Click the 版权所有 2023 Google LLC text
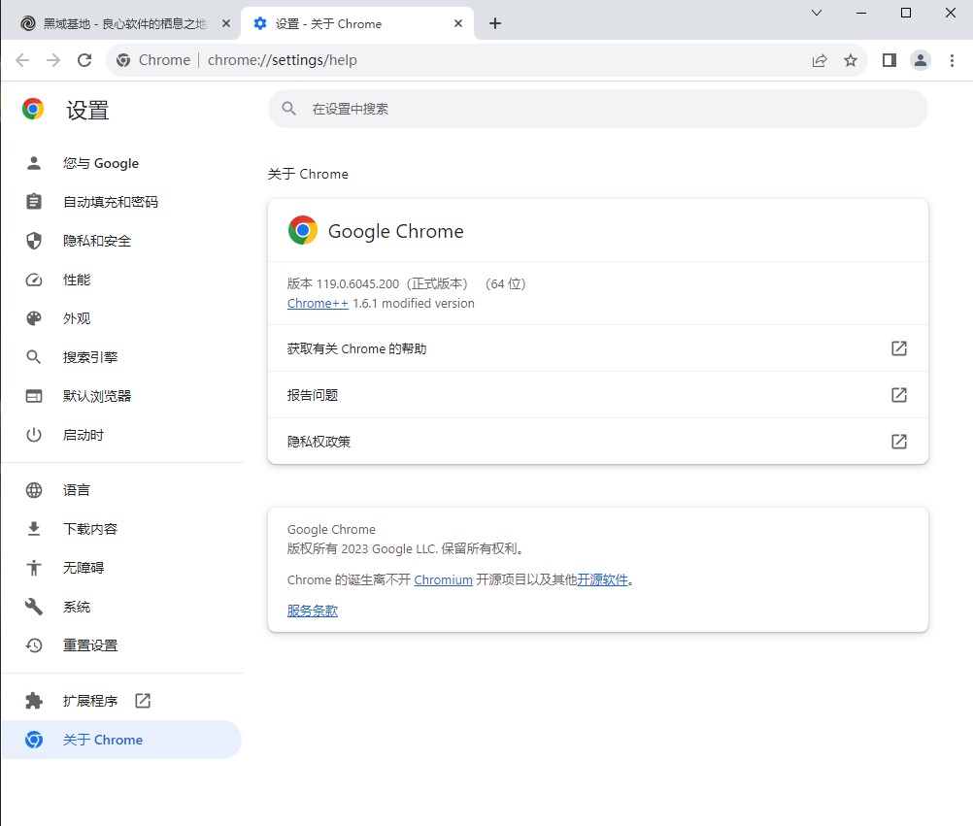973x826 pixels. (363, 548)
